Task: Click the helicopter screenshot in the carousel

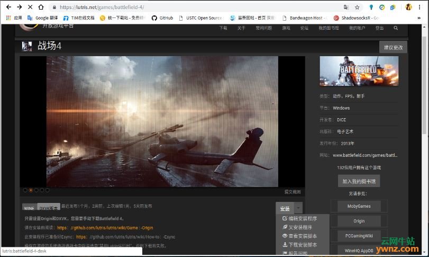Action: [x=162, y=121]
